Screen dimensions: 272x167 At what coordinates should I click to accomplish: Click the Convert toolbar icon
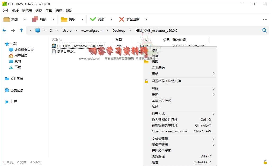(35, 19)
